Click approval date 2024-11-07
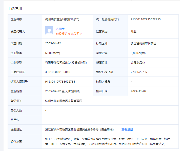 [138, 91]
